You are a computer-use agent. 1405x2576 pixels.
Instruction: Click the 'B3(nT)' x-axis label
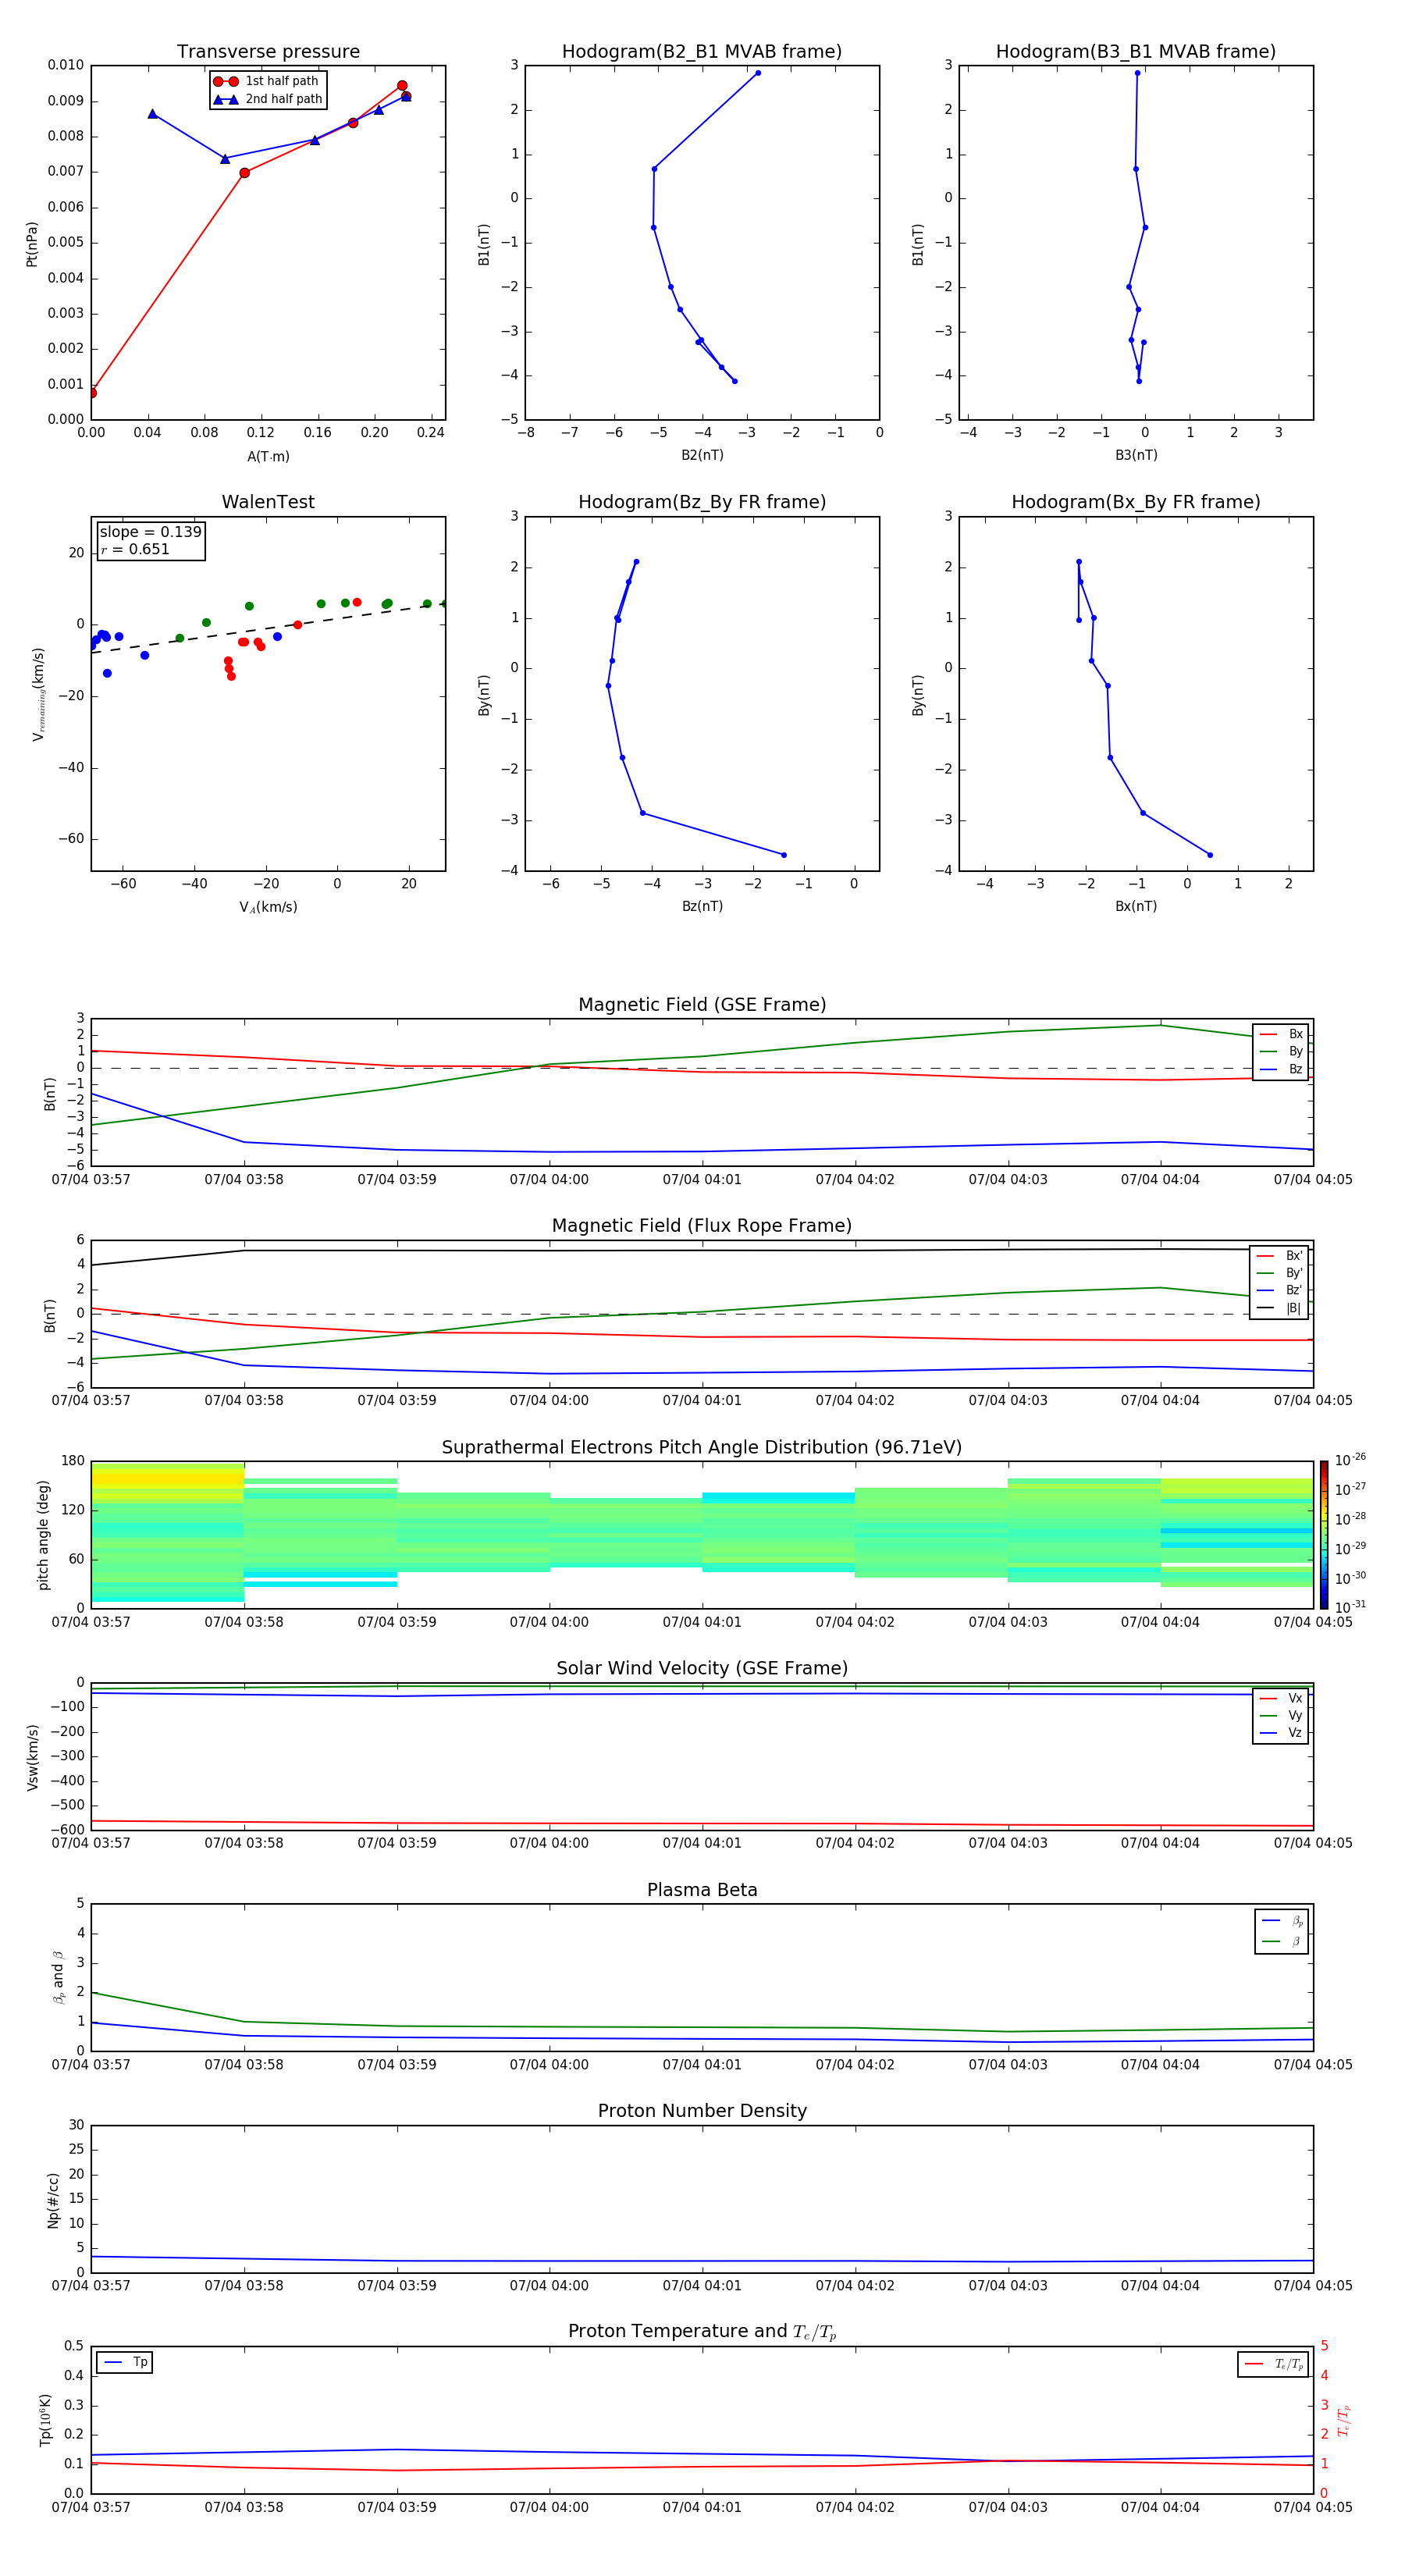tap(1136, 455)
